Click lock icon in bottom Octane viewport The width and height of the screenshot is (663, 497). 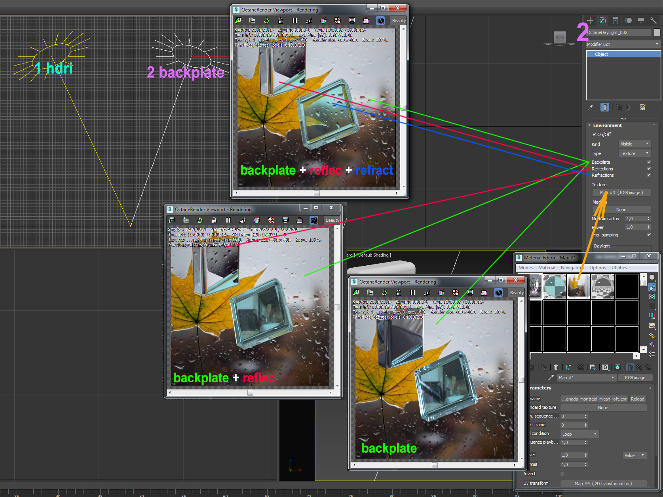[399, 293]
